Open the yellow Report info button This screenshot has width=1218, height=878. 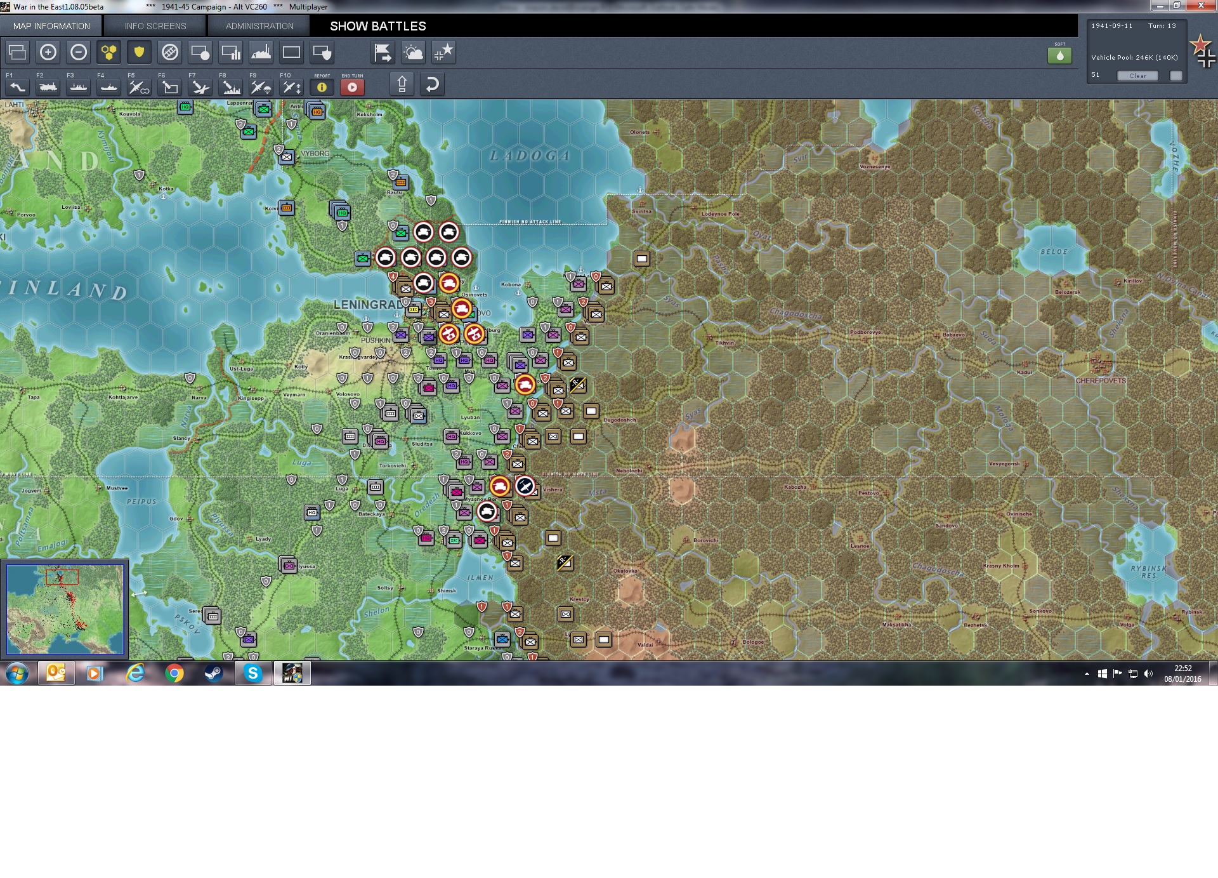[x=322, y=88]
